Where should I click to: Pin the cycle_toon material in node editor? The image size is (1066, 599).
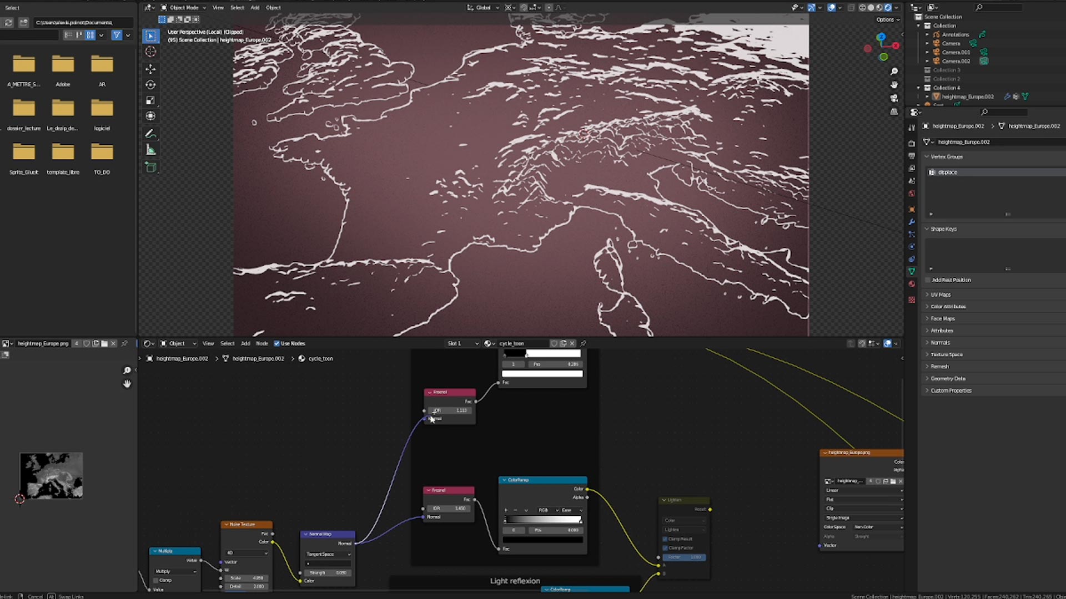click(583, 344)
